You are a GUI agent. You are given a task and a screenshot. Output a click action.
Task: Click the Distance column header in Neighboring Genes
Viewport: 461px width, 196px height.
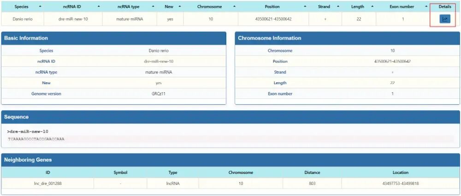point(312,173)
